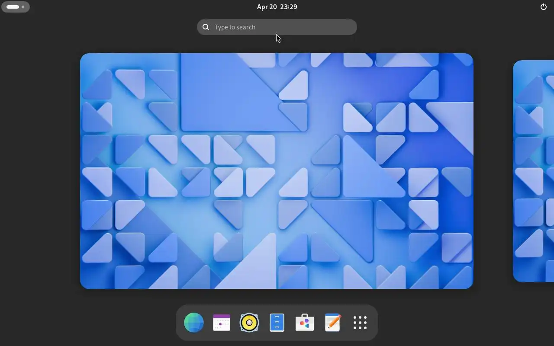
Task: Select the main workspace thumbnail
Action: (277, 171)
